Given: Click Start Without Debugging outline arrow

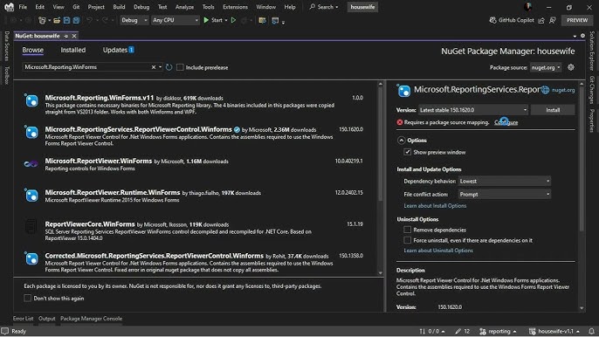Looking at the screenshot, I should (233, 20).
